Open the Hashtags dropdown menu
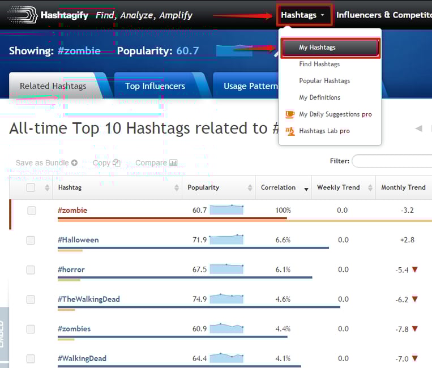432x368 pixels. pos(303,15)
